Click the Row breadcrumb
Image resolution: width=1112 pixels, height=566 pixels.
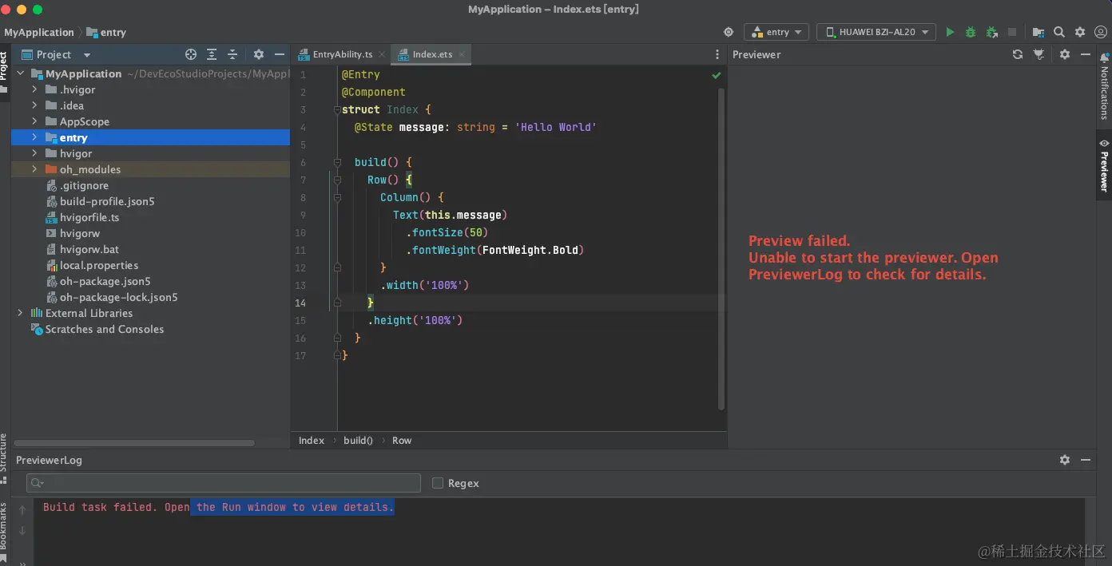pos(402,440)
